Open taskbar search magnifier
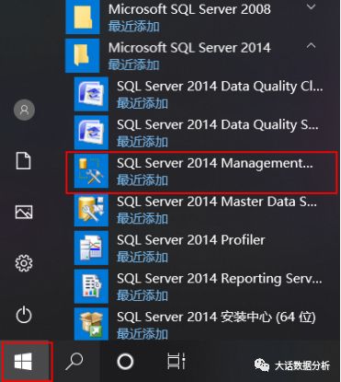The width and height of the screenshot is (341, 382). [74, 361]
